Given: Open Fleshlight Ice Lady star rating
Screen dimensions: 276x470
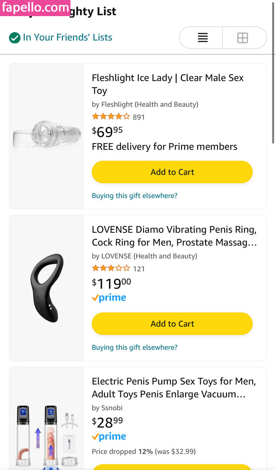Looking at the screenshot, I should (111, 117).
